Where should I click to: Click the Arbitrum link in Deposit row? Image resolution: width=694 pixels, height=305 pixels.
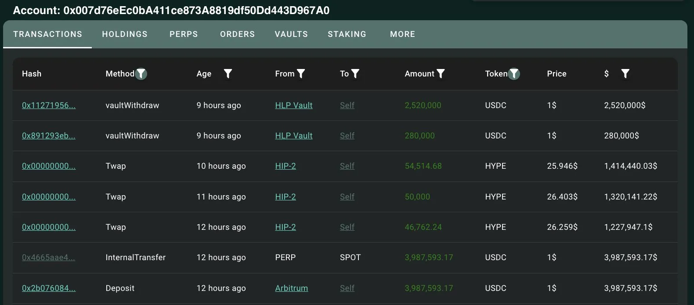(x=291, y=288)
